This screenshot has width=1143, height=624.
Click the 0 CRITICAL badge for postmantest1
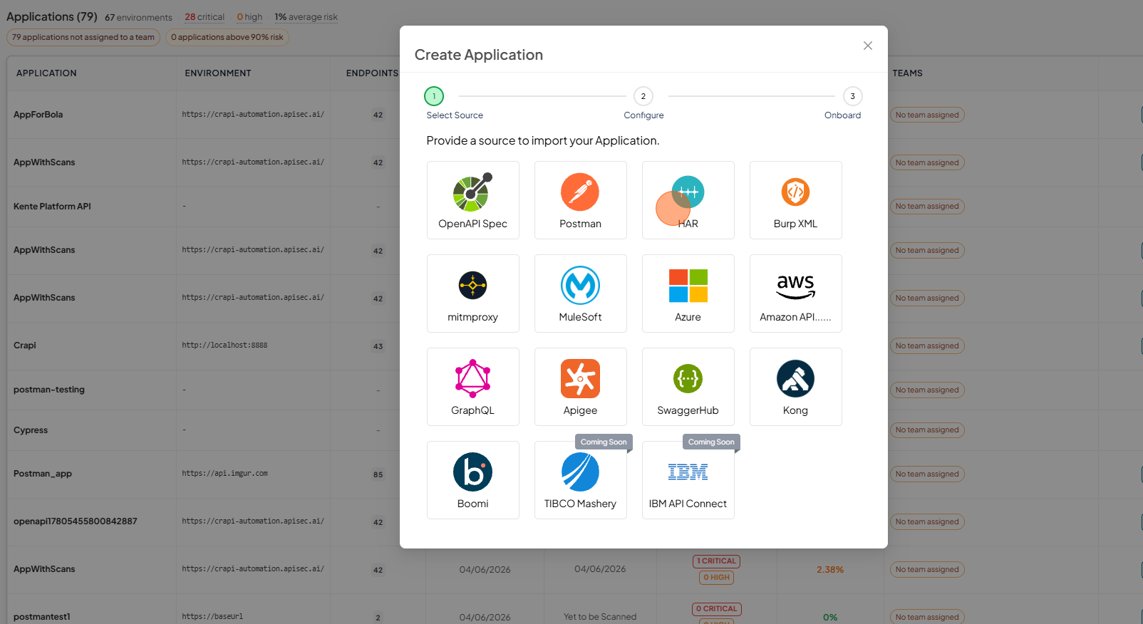pyautogui.click(x=716, y=609)
